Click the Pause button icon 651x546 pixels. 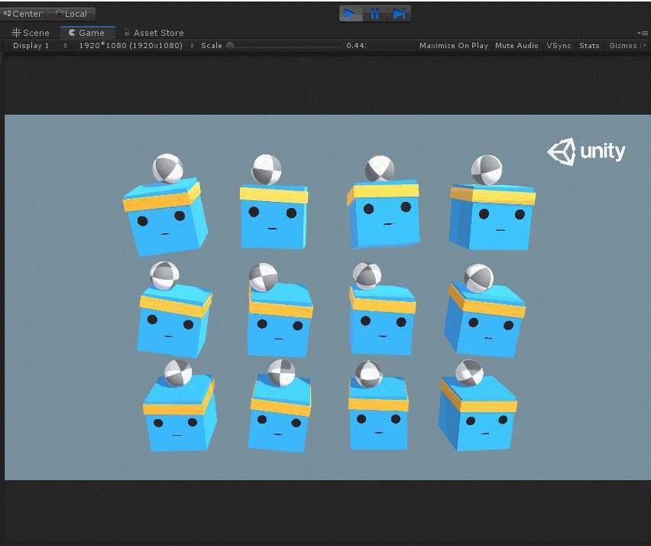[x=375, y=14]
